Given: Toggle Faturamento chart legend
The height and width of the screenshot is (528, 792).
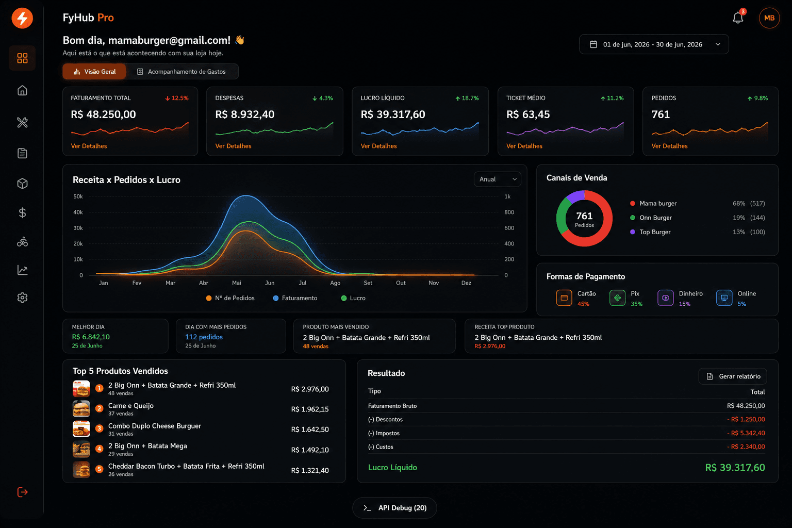Looking at the screenshot, I should pos(295,298).
